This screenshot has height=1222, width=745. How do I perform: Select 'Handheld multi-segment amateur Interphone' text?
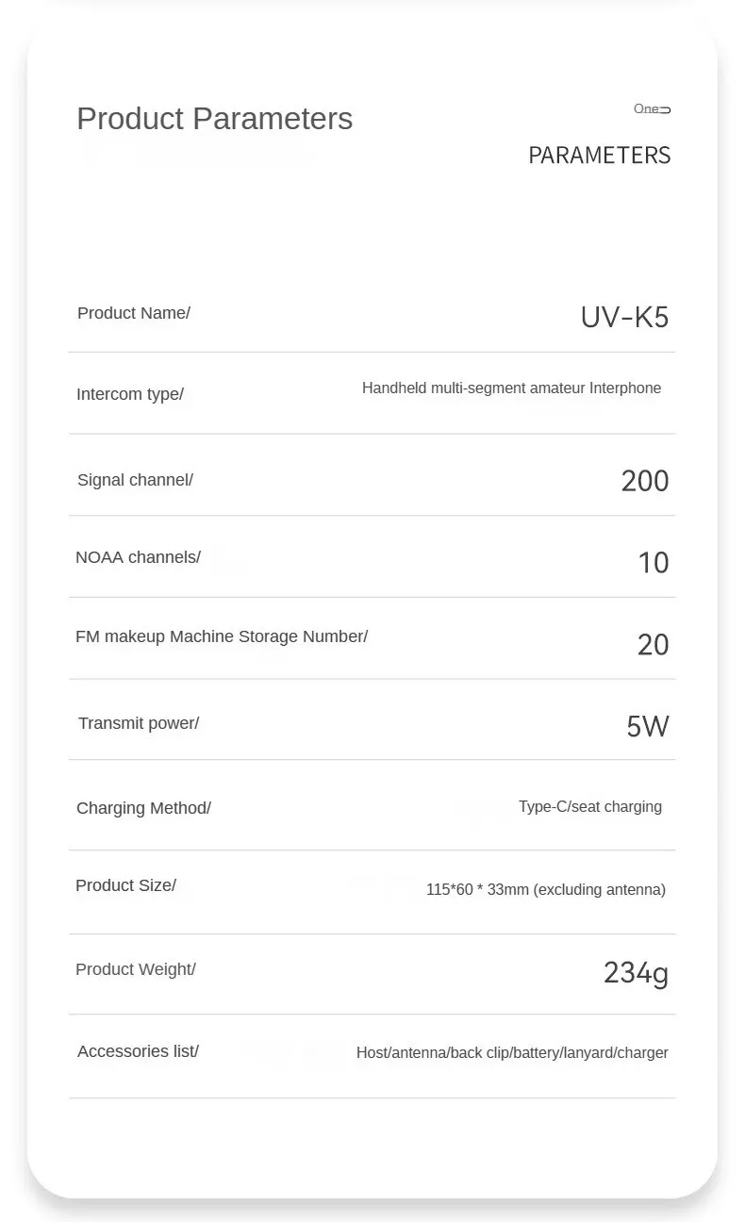coord(511,388)
